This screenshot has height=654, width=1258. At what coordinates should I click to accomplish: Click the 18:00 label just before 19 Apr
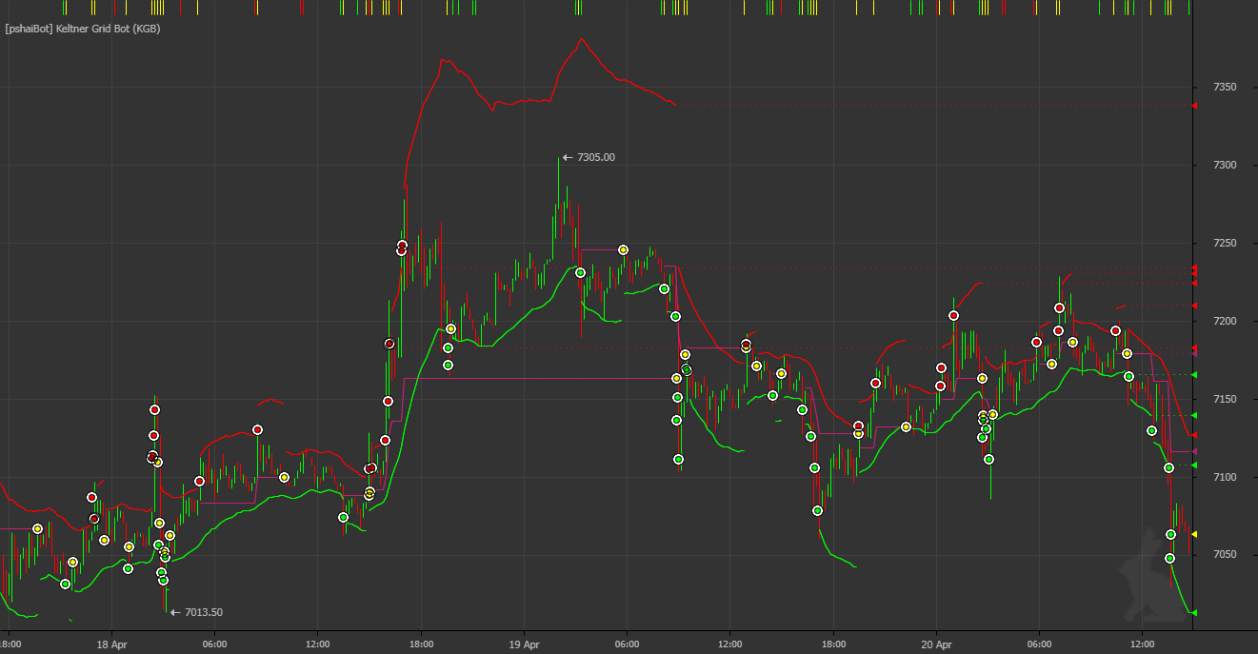(421, 644)
